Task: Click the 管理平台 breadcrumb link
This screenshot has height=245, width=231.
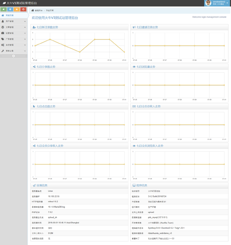Action: (x=39, y=10)
